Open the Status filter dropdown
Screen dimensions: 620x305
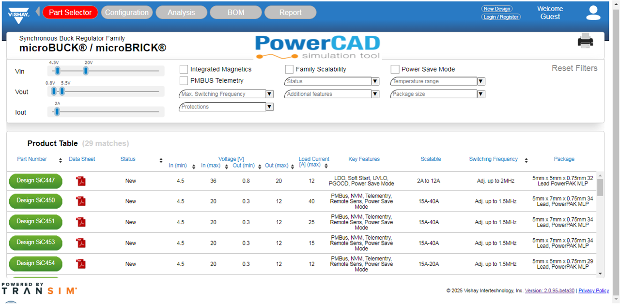coord(332,81)
